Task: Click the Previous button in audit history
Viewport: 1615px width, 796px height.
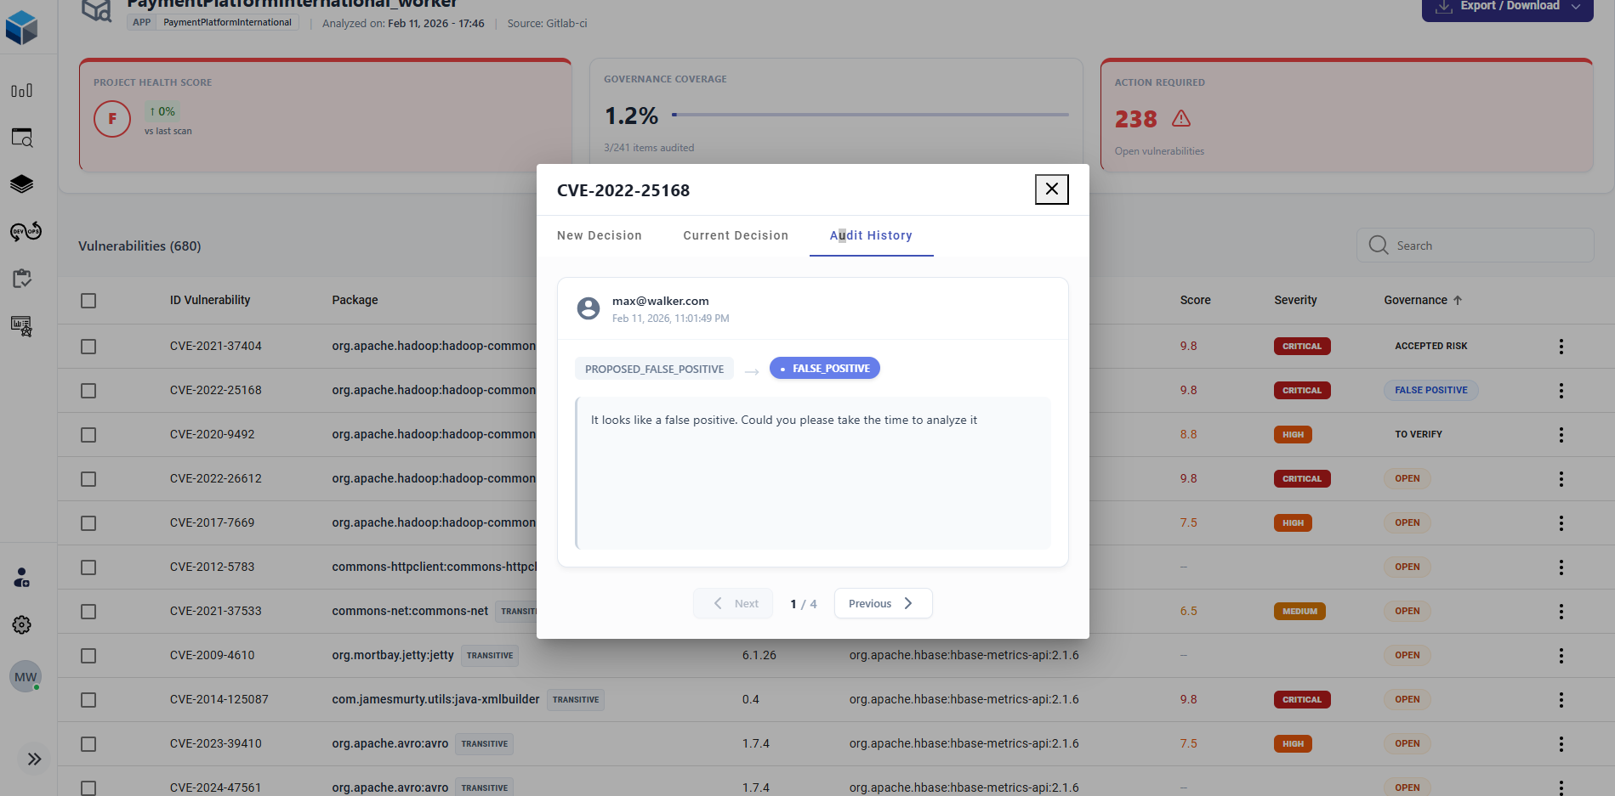Action: 883,603
